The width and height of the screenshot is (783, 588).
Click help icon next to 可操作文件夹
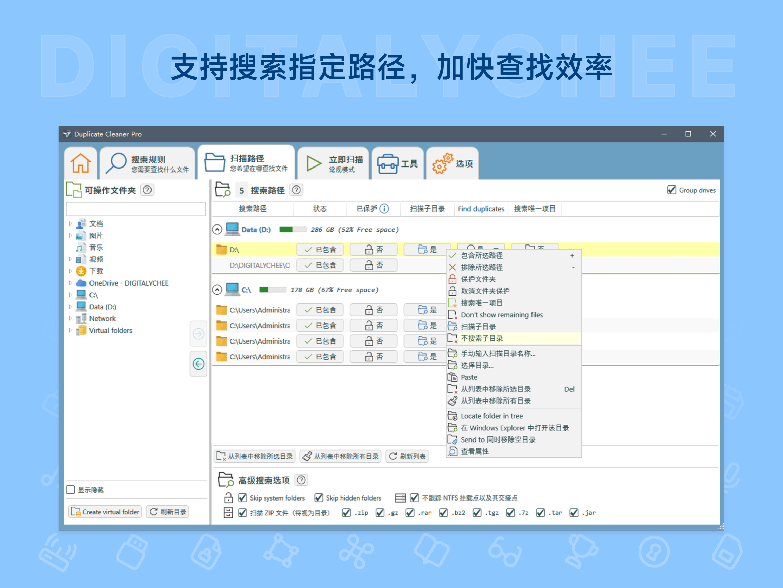(x=147, y=190)
